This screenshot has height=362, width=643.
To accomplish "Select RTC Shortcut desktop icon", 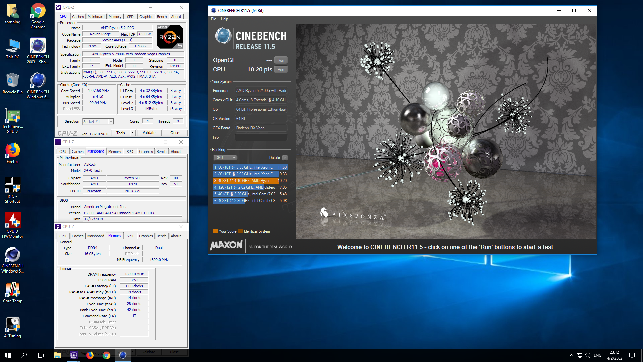I will 13,190.
